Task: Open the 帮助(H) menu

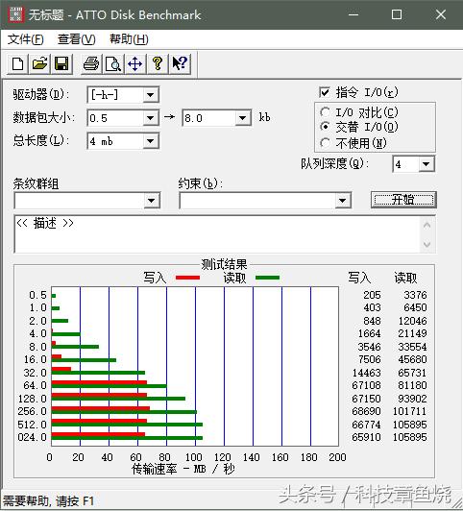Action: [x=129, y=39]
